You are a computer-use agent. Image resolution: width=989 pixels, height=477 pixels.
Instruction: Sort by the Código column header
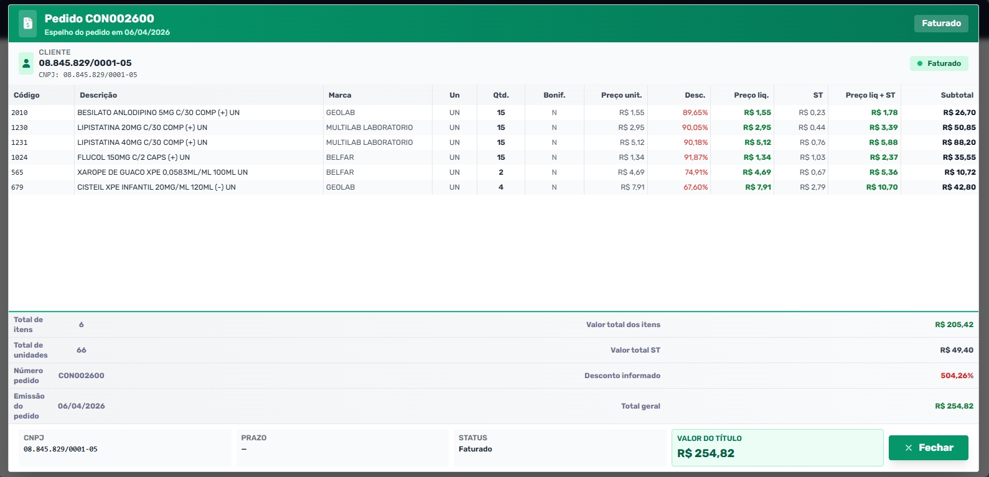27,95
